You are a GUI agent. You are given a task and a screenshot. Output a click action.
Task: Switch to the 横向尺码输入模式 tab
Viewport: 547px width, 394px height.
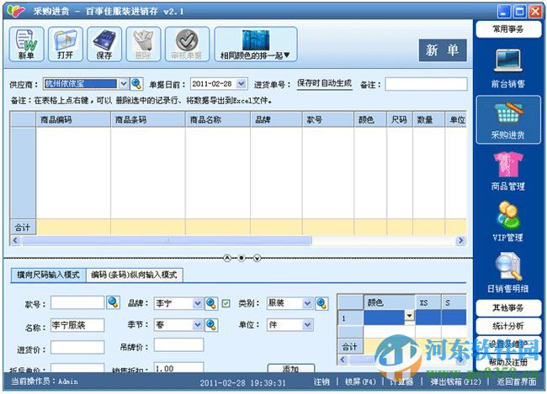click(x=49, y=275)
